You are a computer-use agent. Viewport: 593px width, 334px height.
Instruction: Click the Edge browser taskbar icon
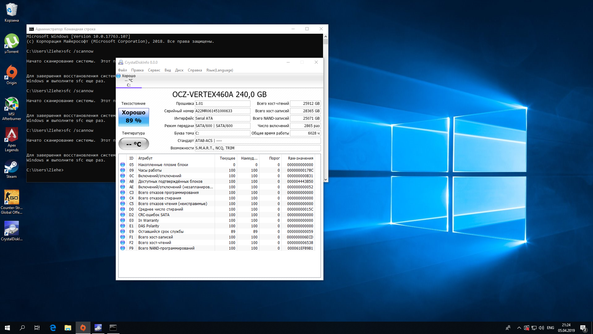click(53, 328)
